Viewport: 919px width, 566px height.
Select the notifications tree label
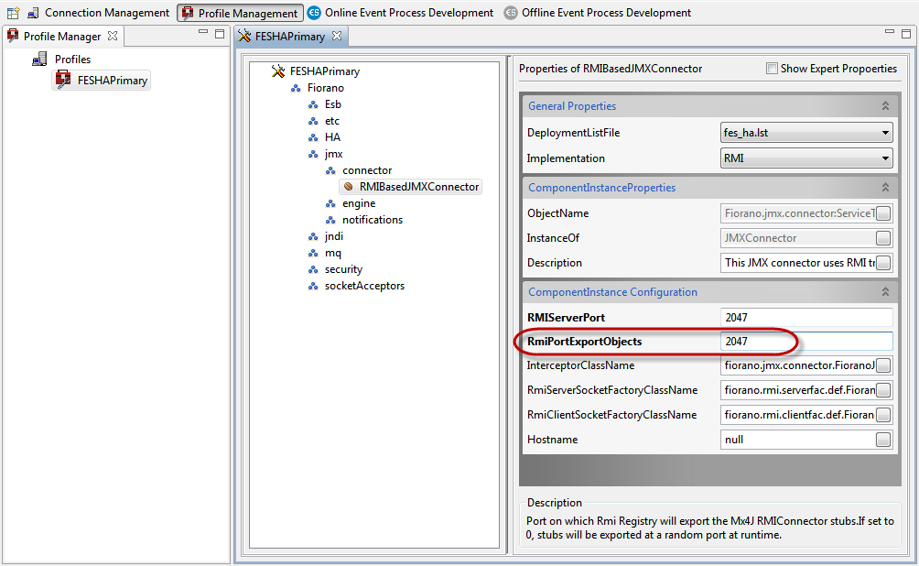373,220
